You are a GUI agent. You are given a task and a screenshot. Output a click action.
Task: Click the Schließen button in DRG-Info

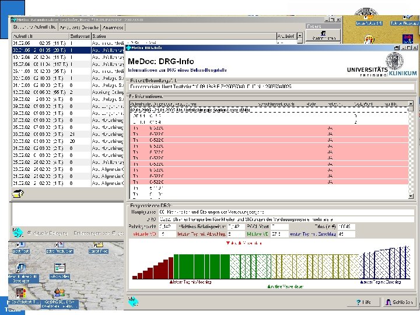pyautogui.click(x=399, y=302)
